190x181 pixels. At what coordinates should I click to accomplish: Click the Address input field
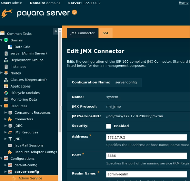(x=147, y=137)
